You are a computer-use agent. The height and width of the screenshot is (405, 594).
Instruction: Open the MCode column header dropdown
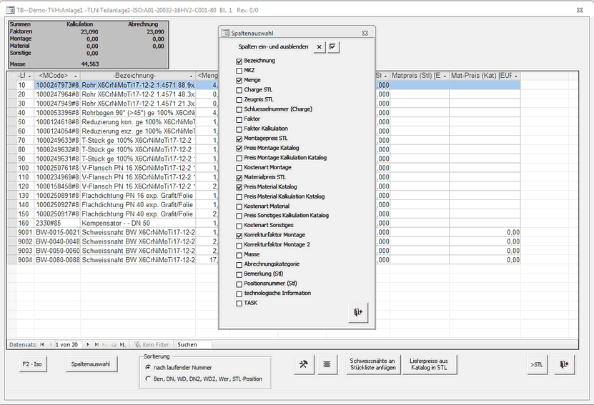[x=75, y=76]
